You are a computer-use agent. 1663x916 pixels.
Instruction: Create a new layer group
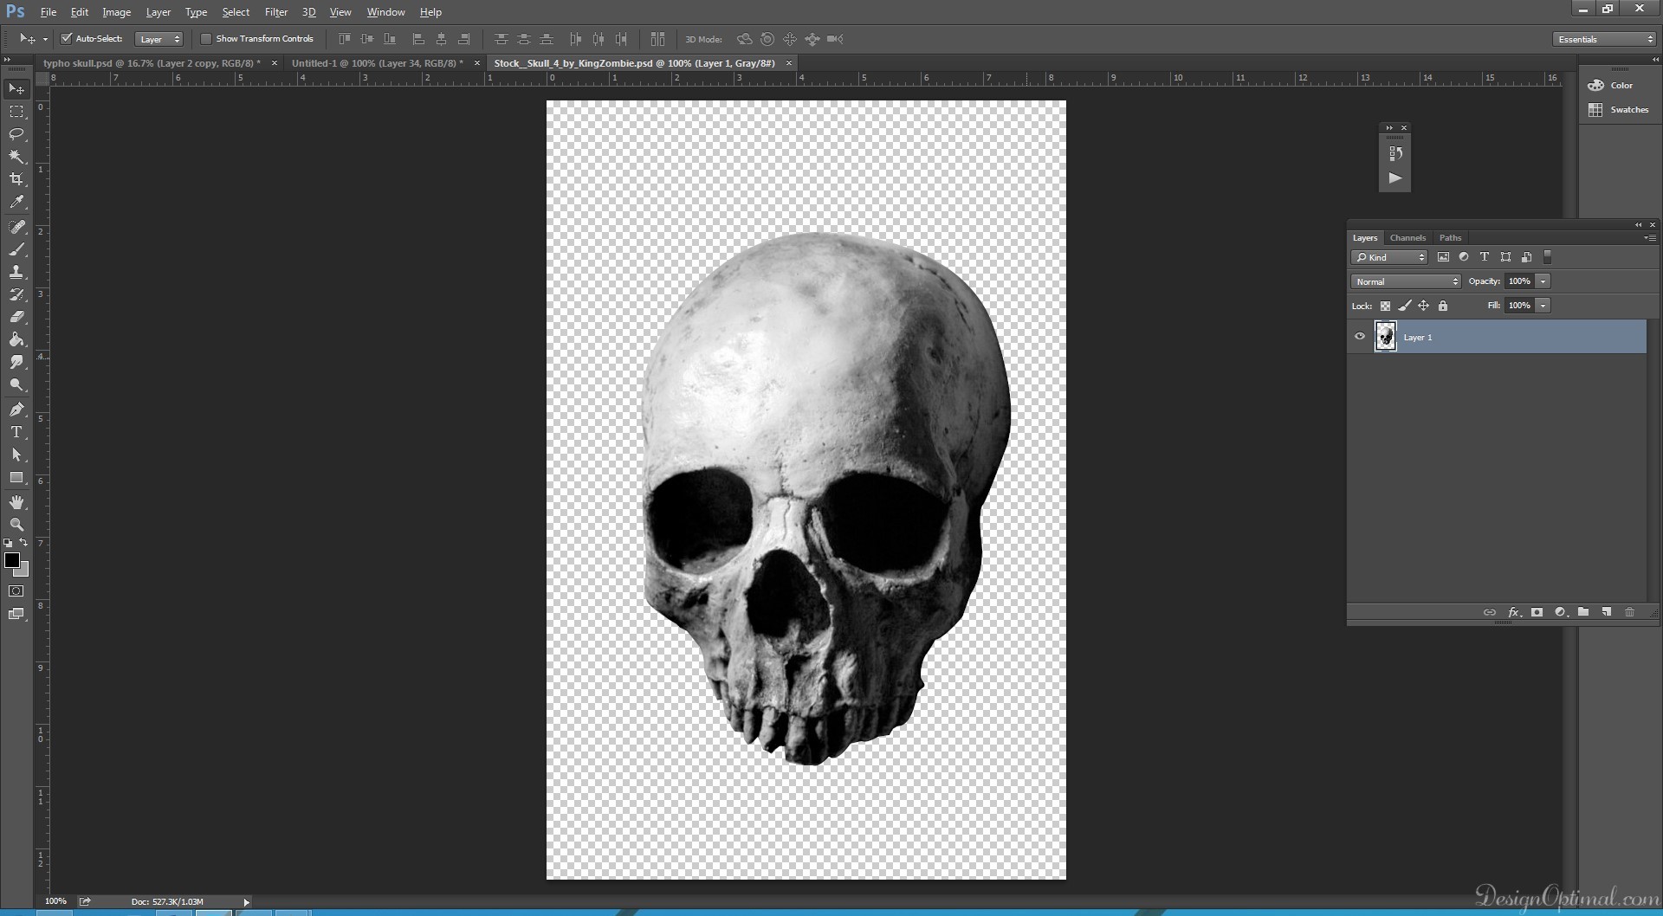click(1583, 612)
